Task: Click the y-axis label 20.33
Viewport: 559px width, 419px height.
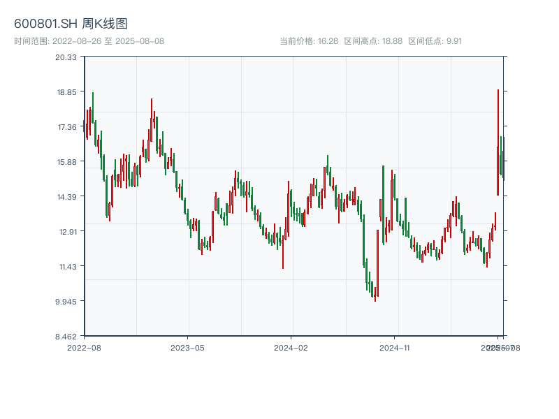Action: coord(66,57)
